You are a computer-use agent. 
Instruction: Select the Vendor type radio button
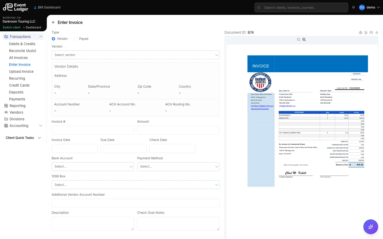point(53,39)
